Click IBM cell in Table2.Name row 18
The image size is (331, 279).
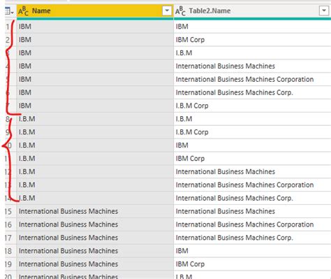coord(252,251)
